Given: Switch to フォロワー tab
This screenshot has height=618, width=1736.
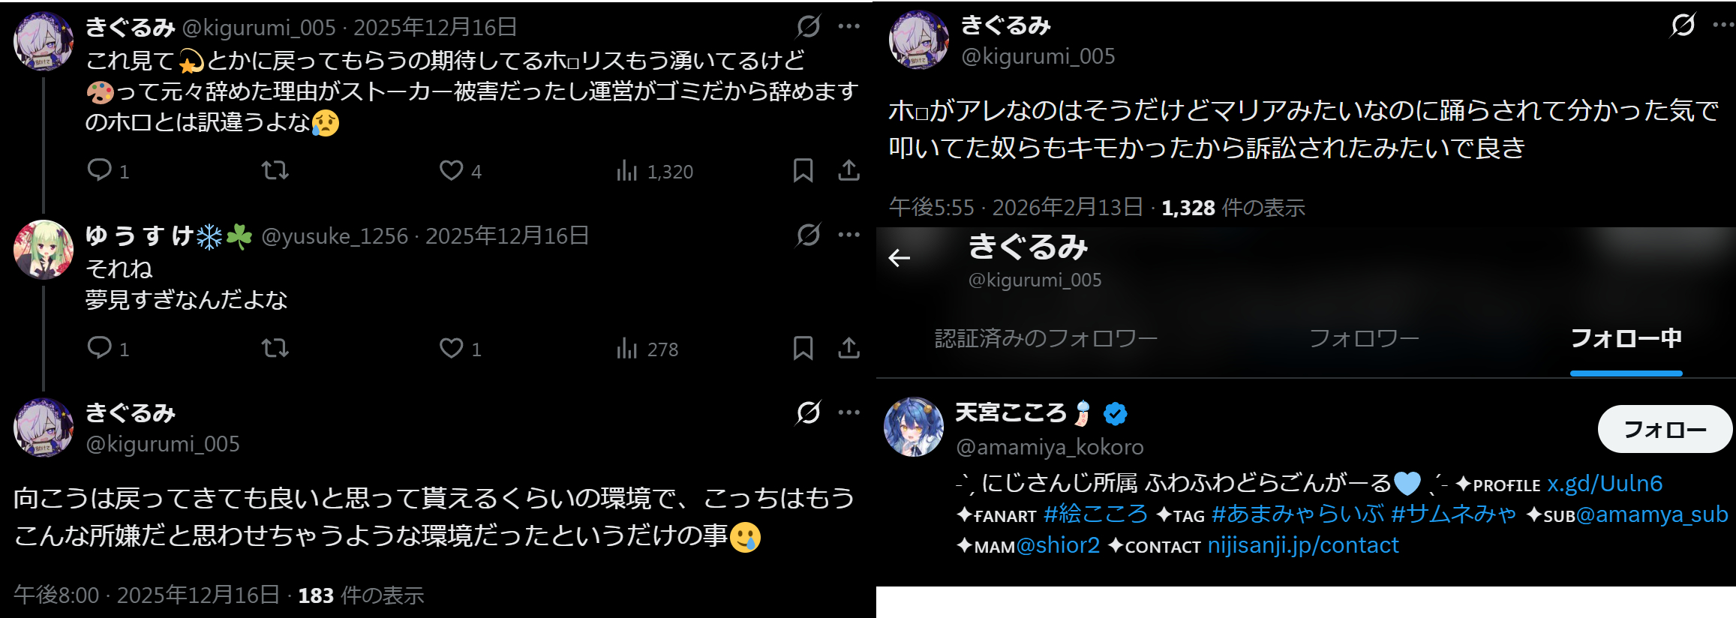Looking at the screenshot, I should [1364, 339].
